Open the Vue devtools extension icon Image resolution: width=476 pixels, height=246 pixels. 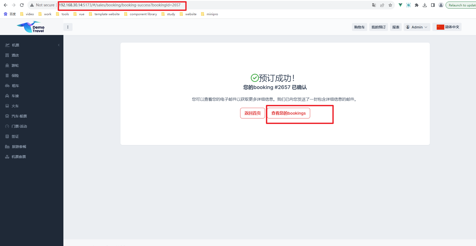tap(400, 5)
